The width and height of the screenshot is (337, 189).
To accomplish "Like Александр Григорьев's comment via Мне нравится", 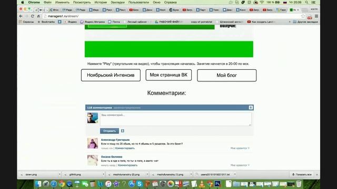I will coord(240,148).
